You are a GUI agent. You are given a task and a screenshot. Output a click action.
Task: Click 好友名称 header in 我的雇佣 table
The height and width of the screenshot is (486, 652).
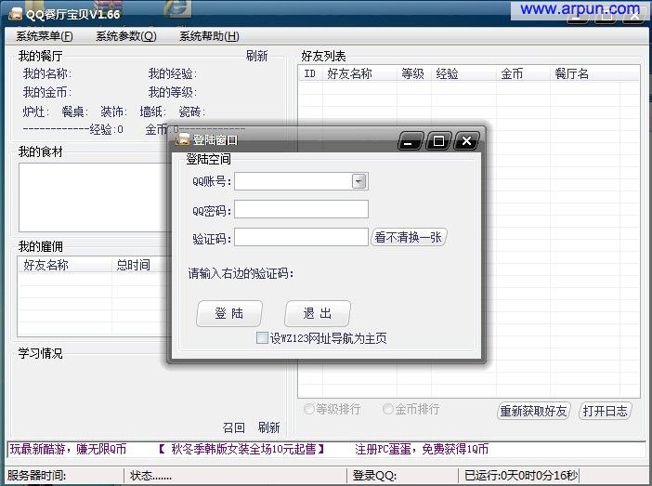(x=65, y=265)
